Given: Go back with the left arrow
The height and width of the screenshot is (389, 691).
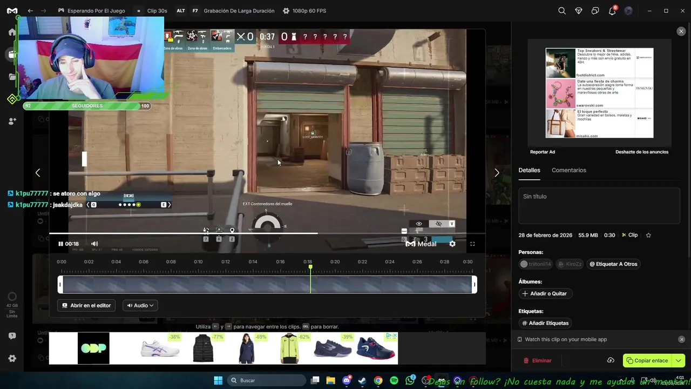Looking at the screenshot, I should pyautogui.click(x=30, y=11).
